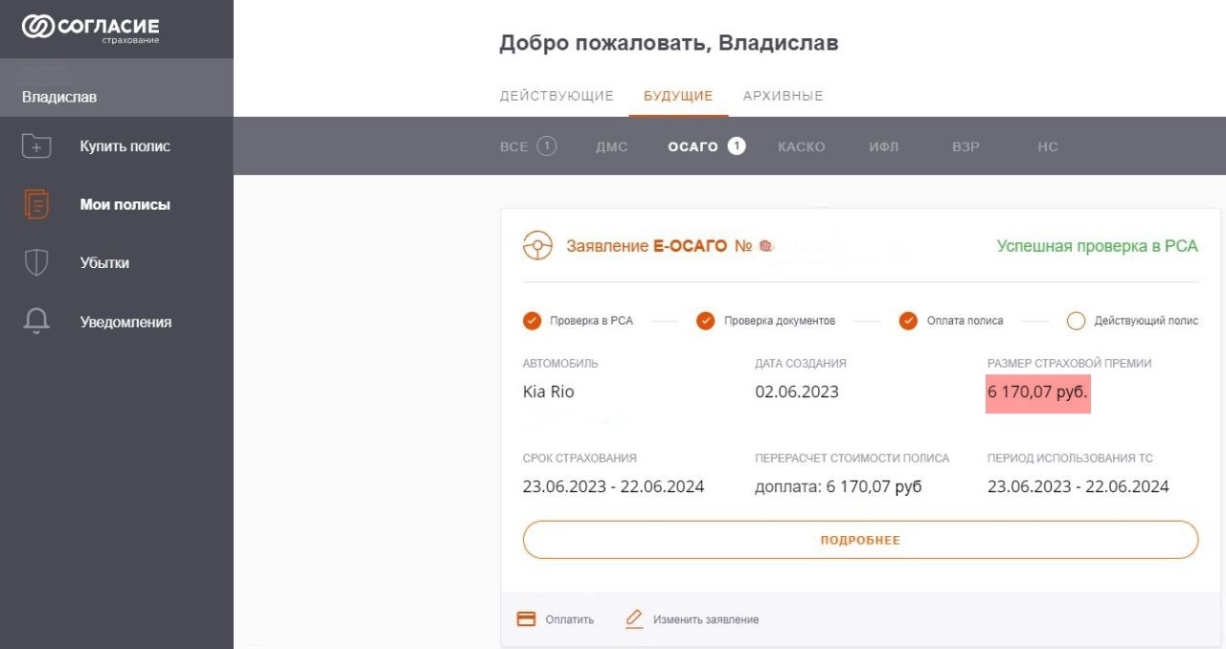The width and height of the screenshot is (1226, 649).
Task: Click the dates under Срок страхования
Action: (x=613, y=486)
